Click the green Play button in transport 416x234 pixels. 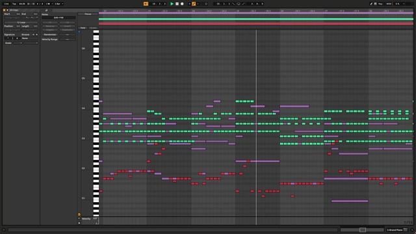click(172, 4)
